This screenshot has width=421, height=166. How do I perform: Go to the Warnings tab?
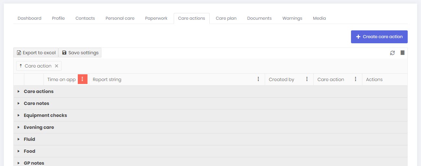point(292,18)
